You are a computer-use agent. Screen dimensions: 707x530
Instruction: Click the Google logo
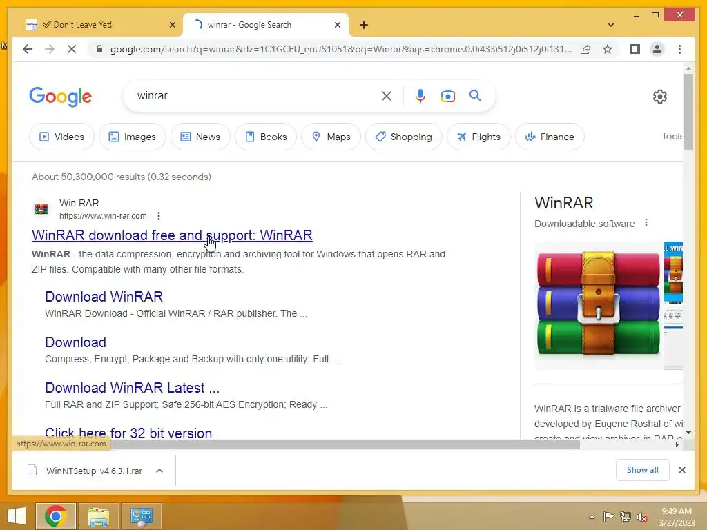pos(61,97)
